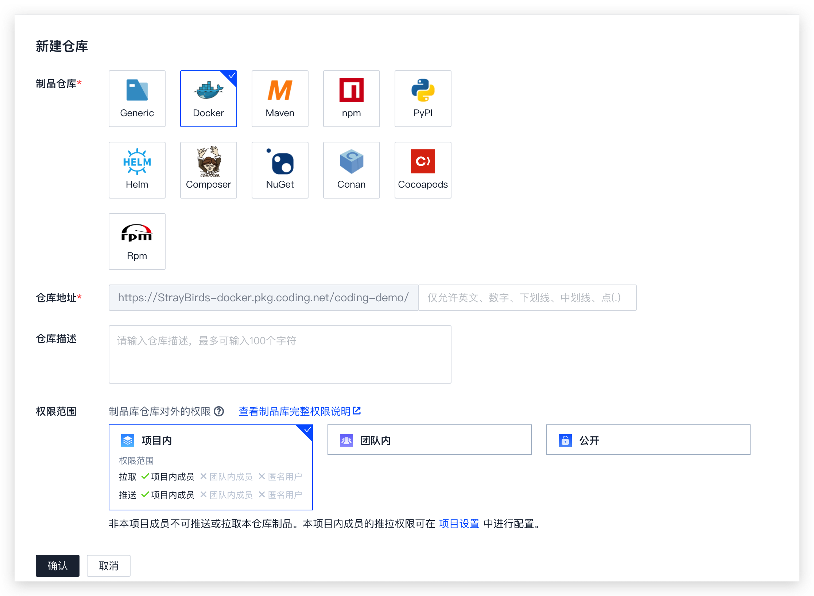Pick the PyPI repository type
This screenshot has height=596, width=814.
423,99
